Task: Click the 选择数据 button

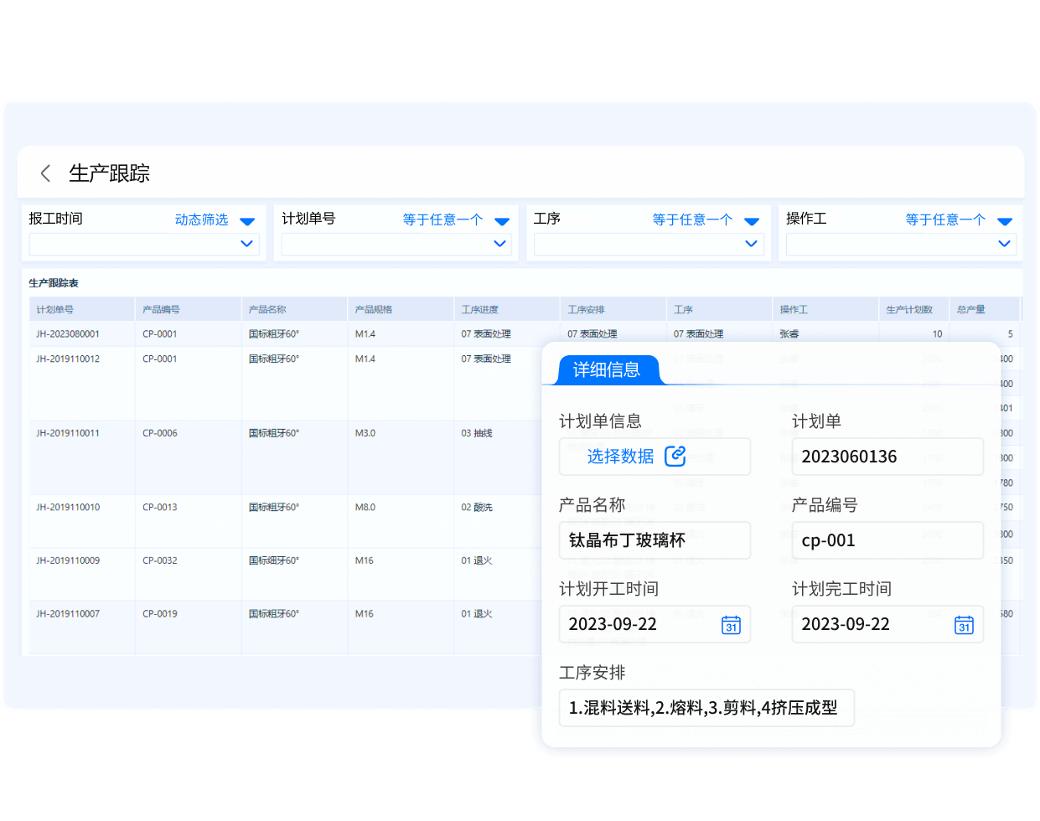Action: pos(655,457)
